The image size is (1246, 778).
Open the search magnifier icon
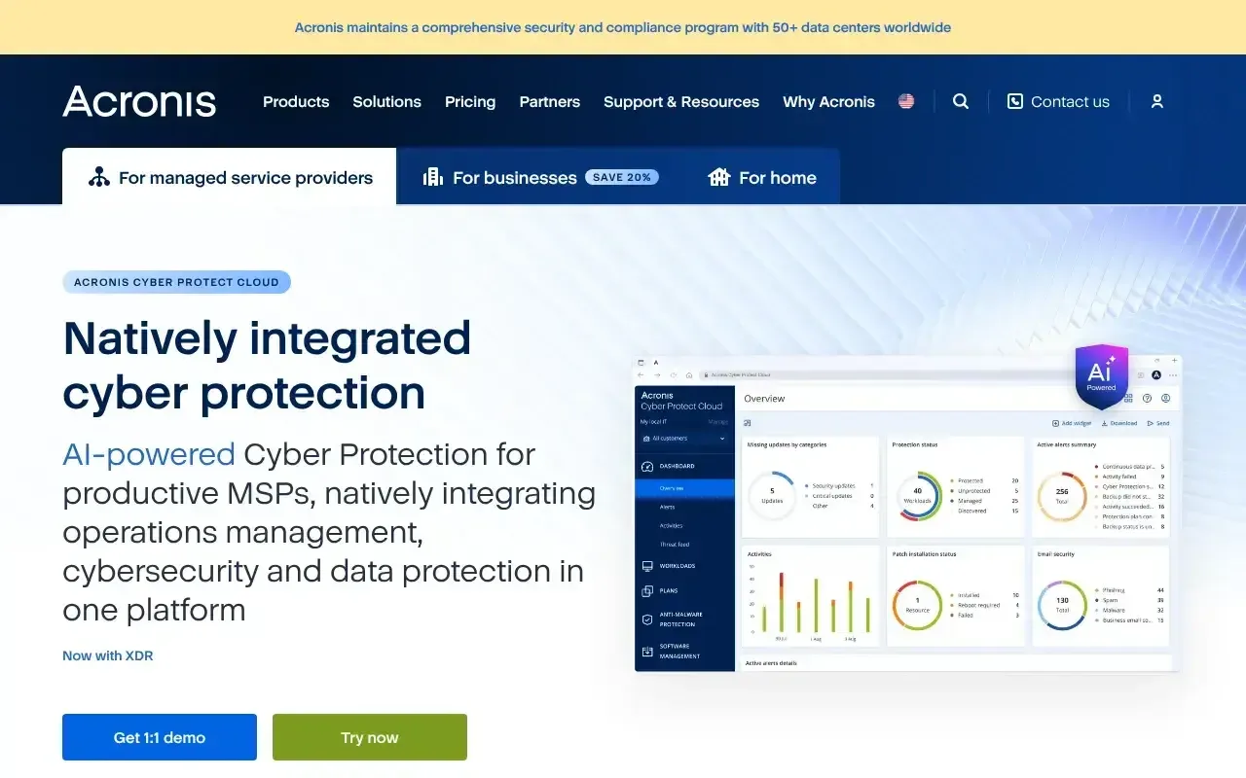(x=961, y=101)
